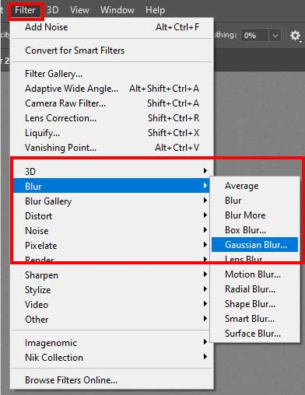
Task: Click Browse Filters Online link
Action: click(71, 380)
